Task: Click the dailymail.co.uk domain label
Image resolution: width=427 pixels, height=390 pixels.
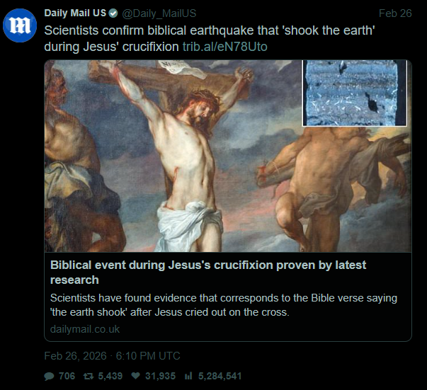Action: 85,329
